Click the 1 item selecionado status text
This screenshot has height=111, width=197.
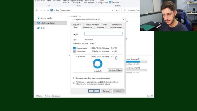[x=53, y=96]
